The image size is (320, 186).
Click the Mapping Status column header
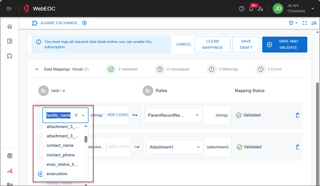(250, 91)
